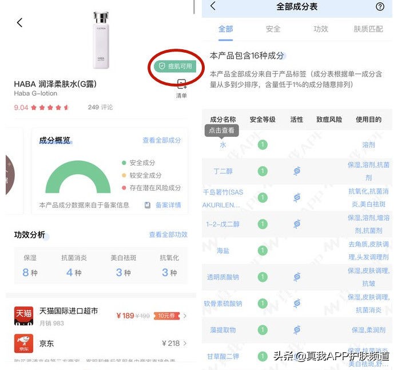
Task: Tap the 保湿,柔润剂 purpose text
Action: [x=369, y=330]
